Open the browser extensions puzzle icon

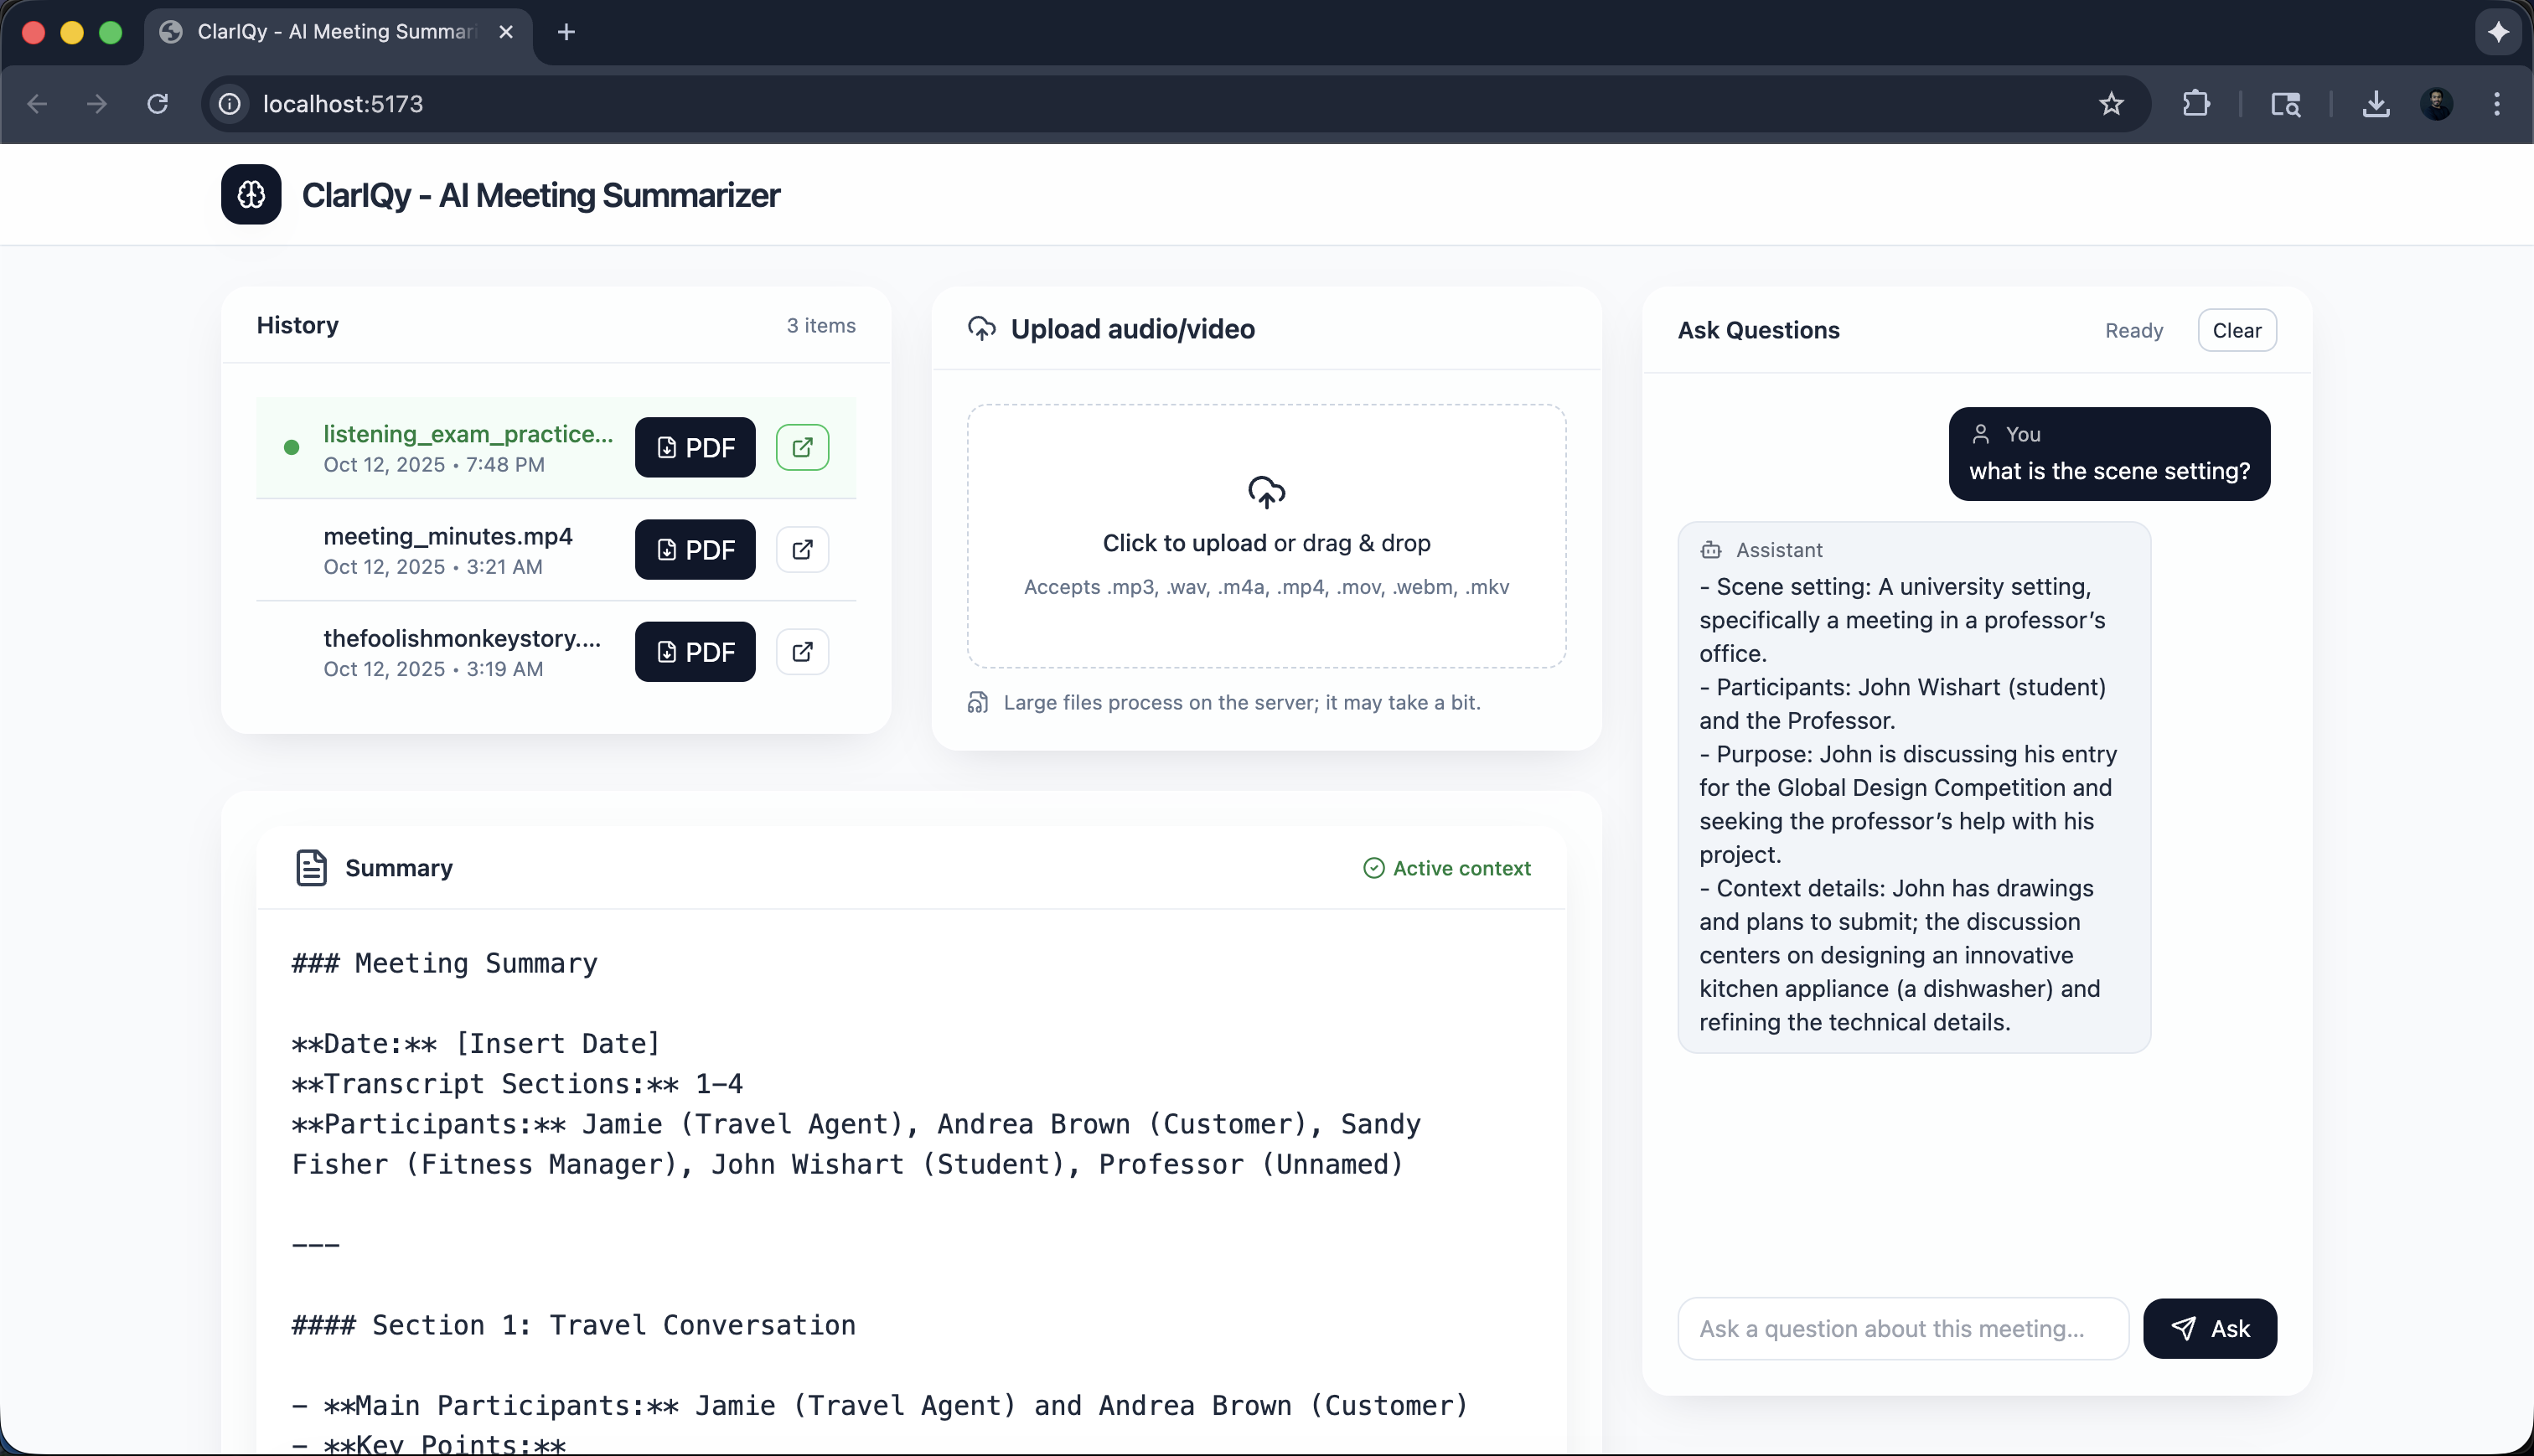pyautogui.click(x=2196, y=104)
